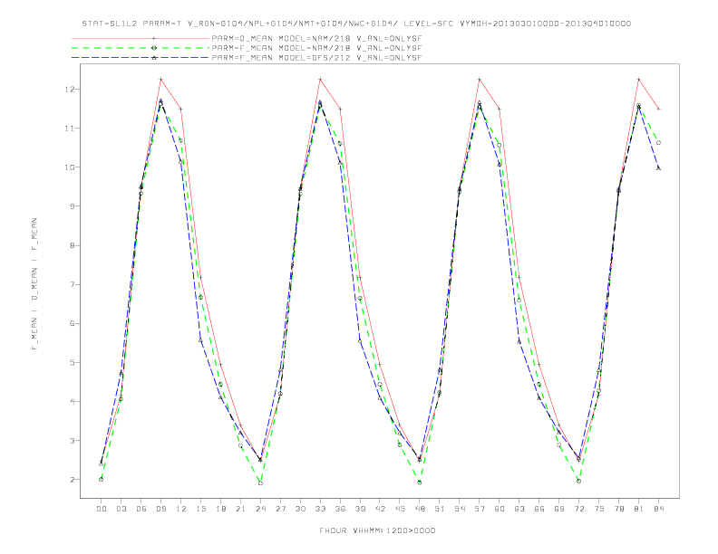Click the x-axis title FHOUR VHHMM:1200>0000
The height and width of the screenshot is (554, 718).
(x=377, y=530)
